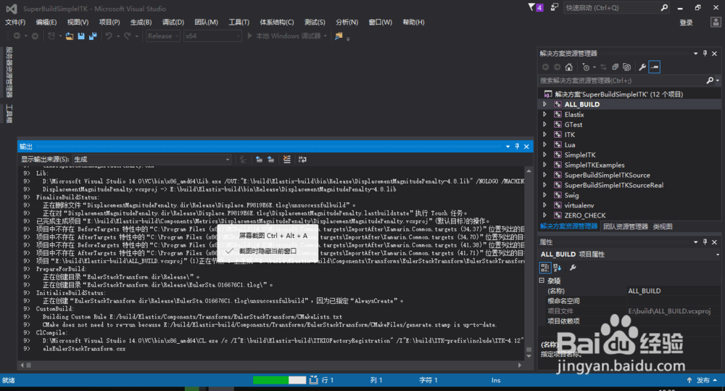Expand the ZERO_CHECK project node
The width and height of the screenshot is (725, 391).
click(x=544, y=215)
